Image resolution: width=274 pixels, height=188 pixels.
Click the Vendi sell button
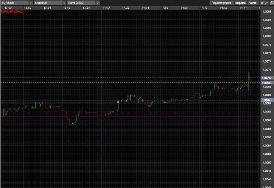coord(253,3)
